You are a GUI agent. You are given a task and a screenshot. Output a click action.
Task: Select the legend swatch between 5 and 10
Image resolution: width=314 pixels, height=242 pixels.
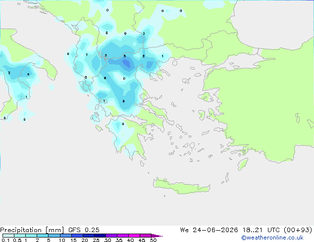[54, 236]
